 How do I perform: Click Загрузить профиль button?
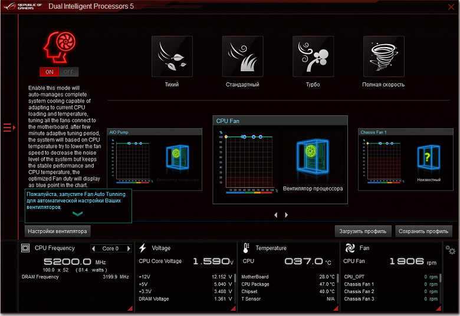[x=363, y=231]
